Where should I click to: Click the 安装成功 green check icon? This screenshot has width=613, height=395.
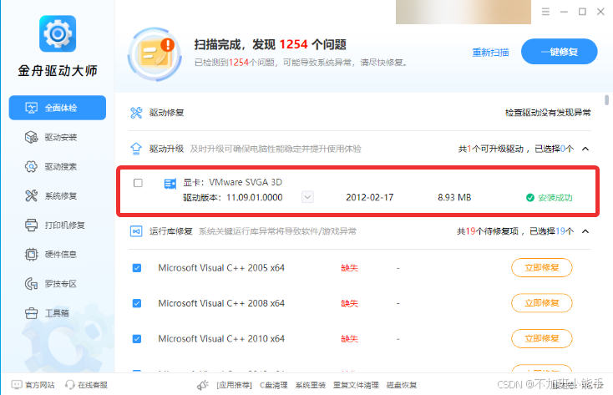click(x=530, y=197)
